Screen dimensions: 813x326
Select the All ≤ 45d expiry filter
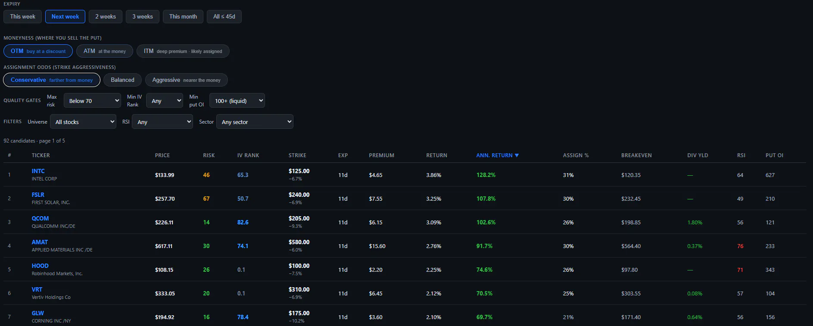224,17
